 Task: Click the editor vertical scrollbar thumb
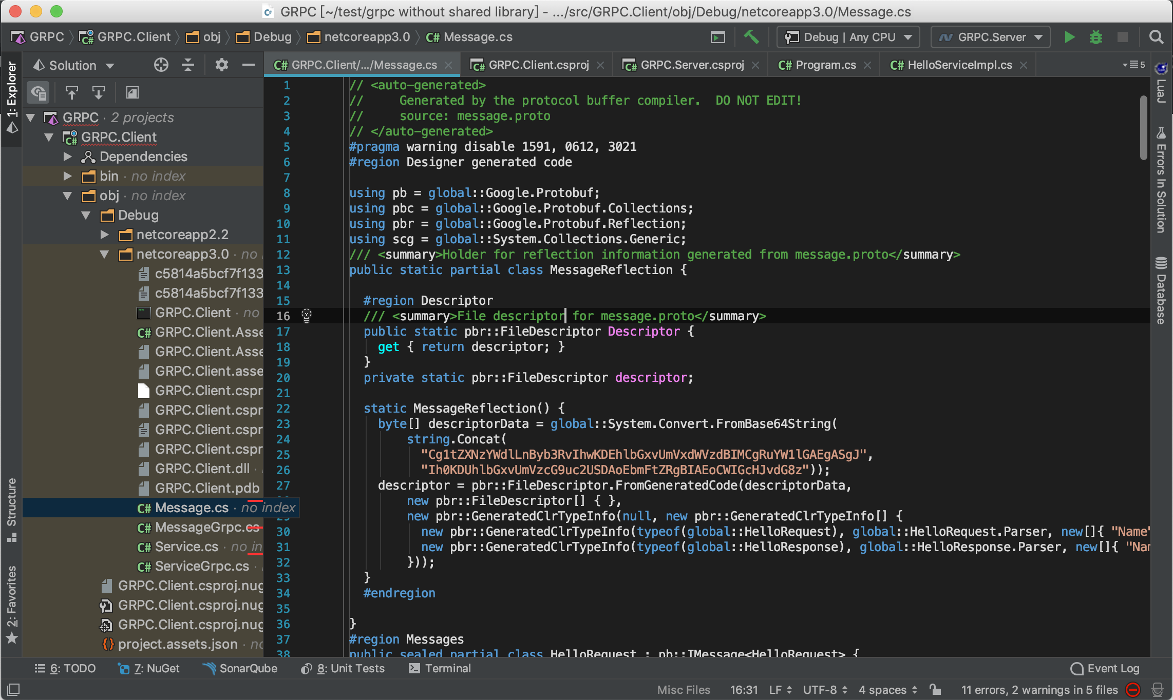pyautogui.click(x=1143, y=127)
